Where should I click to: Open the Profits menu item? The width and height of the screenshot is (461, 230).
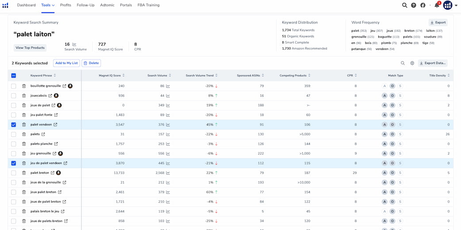coord(65,5)
